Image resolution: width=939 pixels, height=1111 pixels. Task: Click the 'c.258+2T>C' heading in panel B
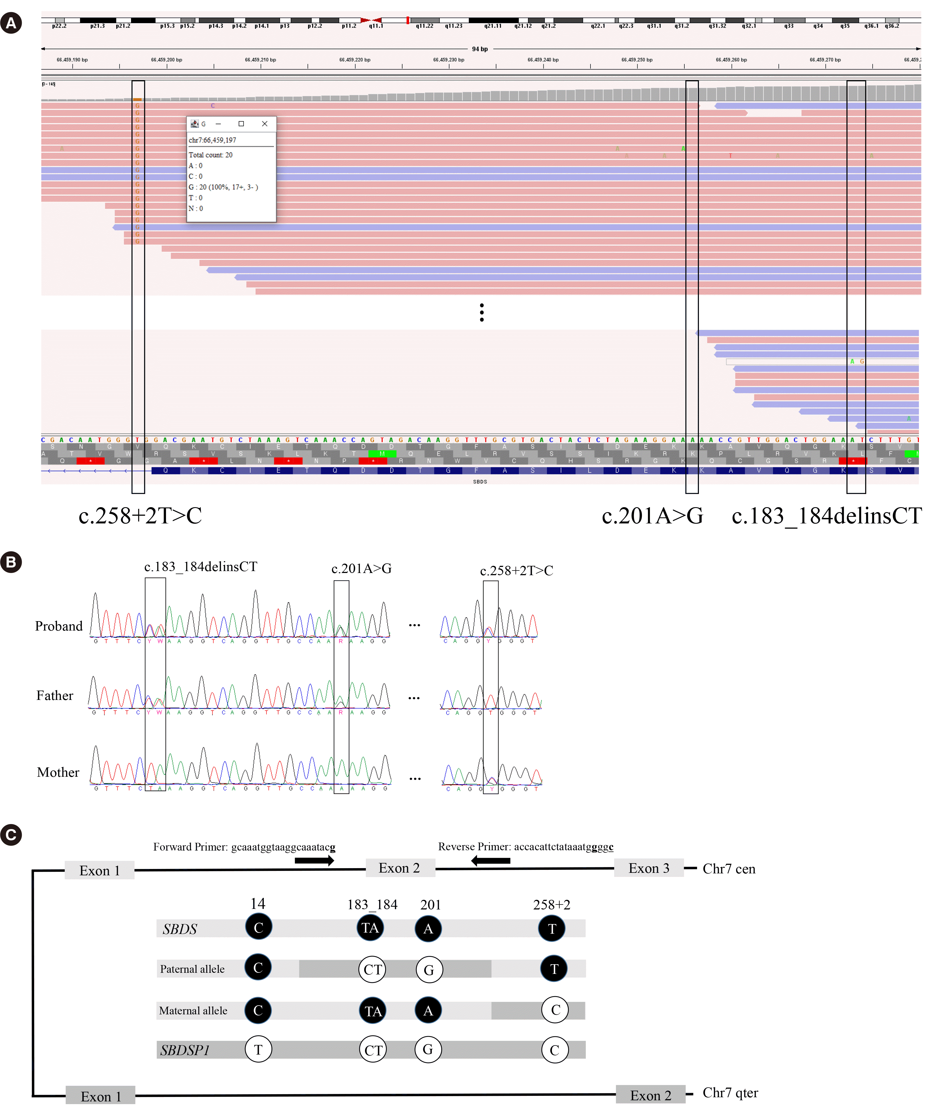pos(516,571)
